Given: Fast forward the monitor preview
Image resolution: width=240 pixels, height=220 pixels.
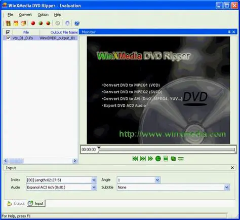Looking at the screenshot, I should coord(150,159).
